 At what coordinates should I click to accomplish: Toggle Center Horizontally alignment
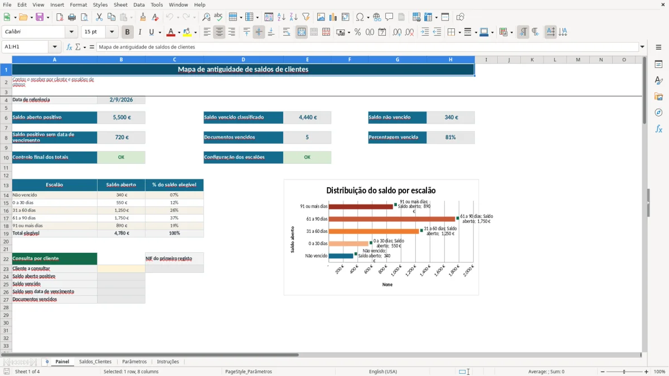click(x=219, y=32)
